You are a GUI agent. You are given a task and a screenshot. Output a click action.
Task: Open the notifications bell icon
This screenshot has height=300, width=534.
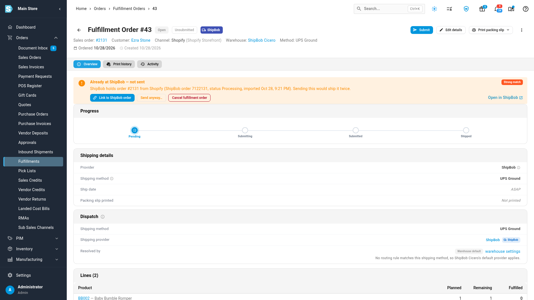[x=497, y=9]
